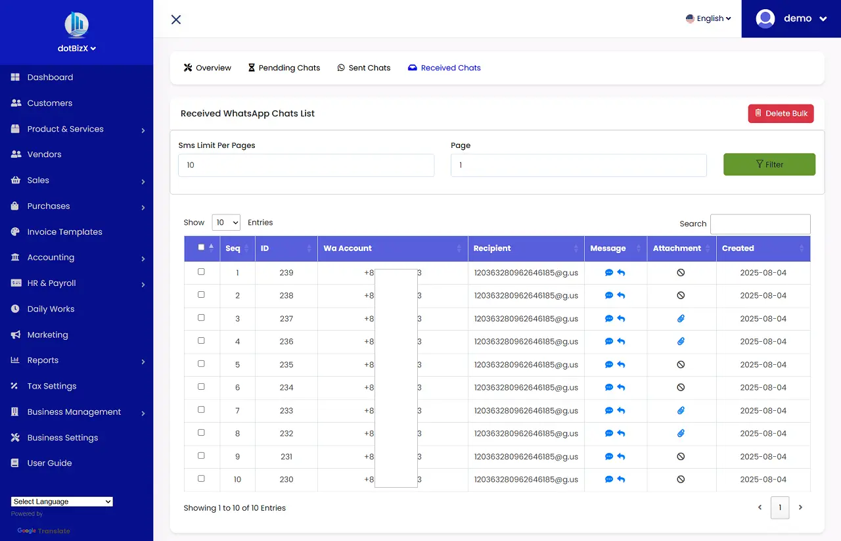Open the Dashboard from the sidebar
Screen dimensions: 841x541
(x=49, y=77)
